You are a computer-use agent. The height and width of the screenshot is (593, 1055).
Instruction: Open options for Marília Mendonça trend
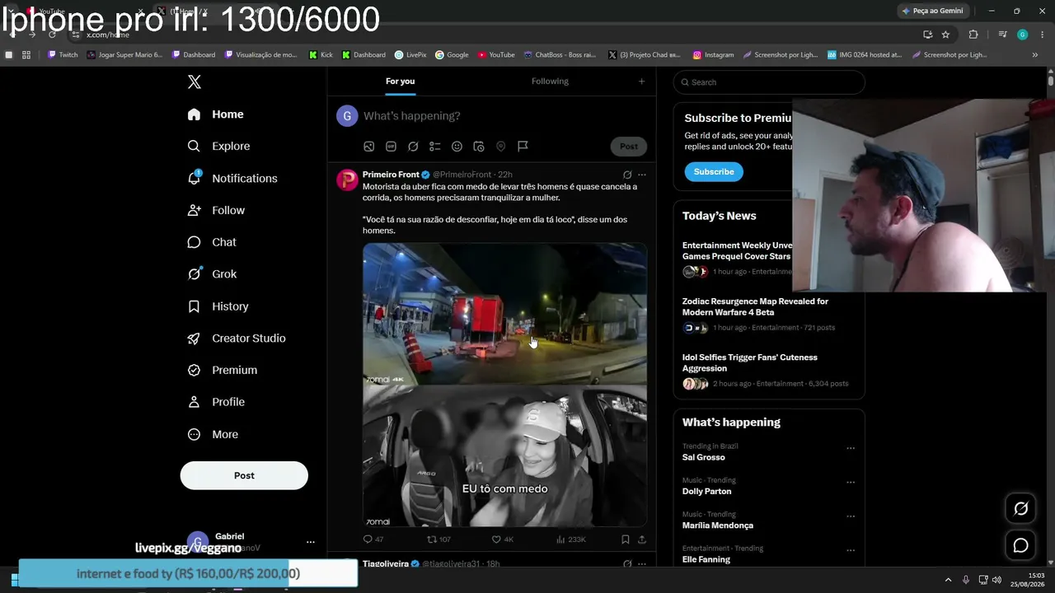click(851, 516)
